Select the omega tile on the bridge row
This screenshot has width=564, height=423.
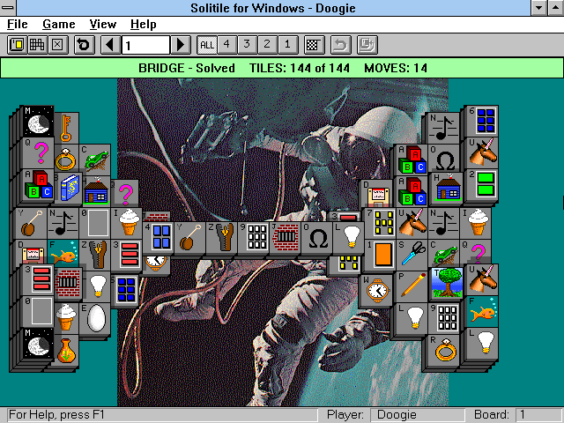pos(317,237)
